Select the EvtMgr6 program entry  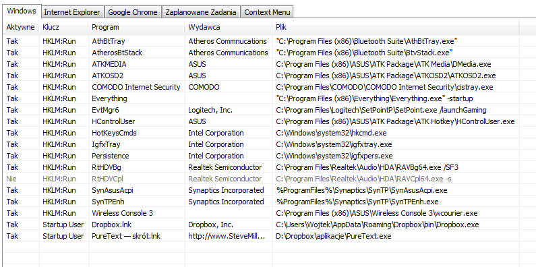coord(106,110)
